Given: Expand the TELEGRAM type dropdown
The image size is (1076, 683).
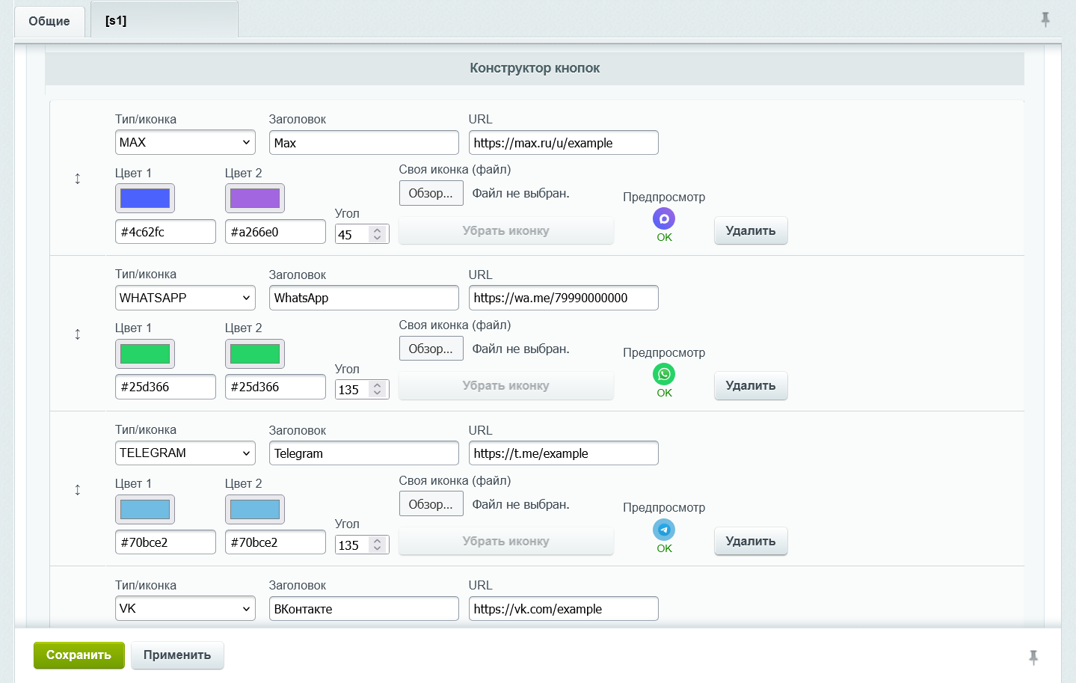Looking at the screenshot, I should click(185, 453).
